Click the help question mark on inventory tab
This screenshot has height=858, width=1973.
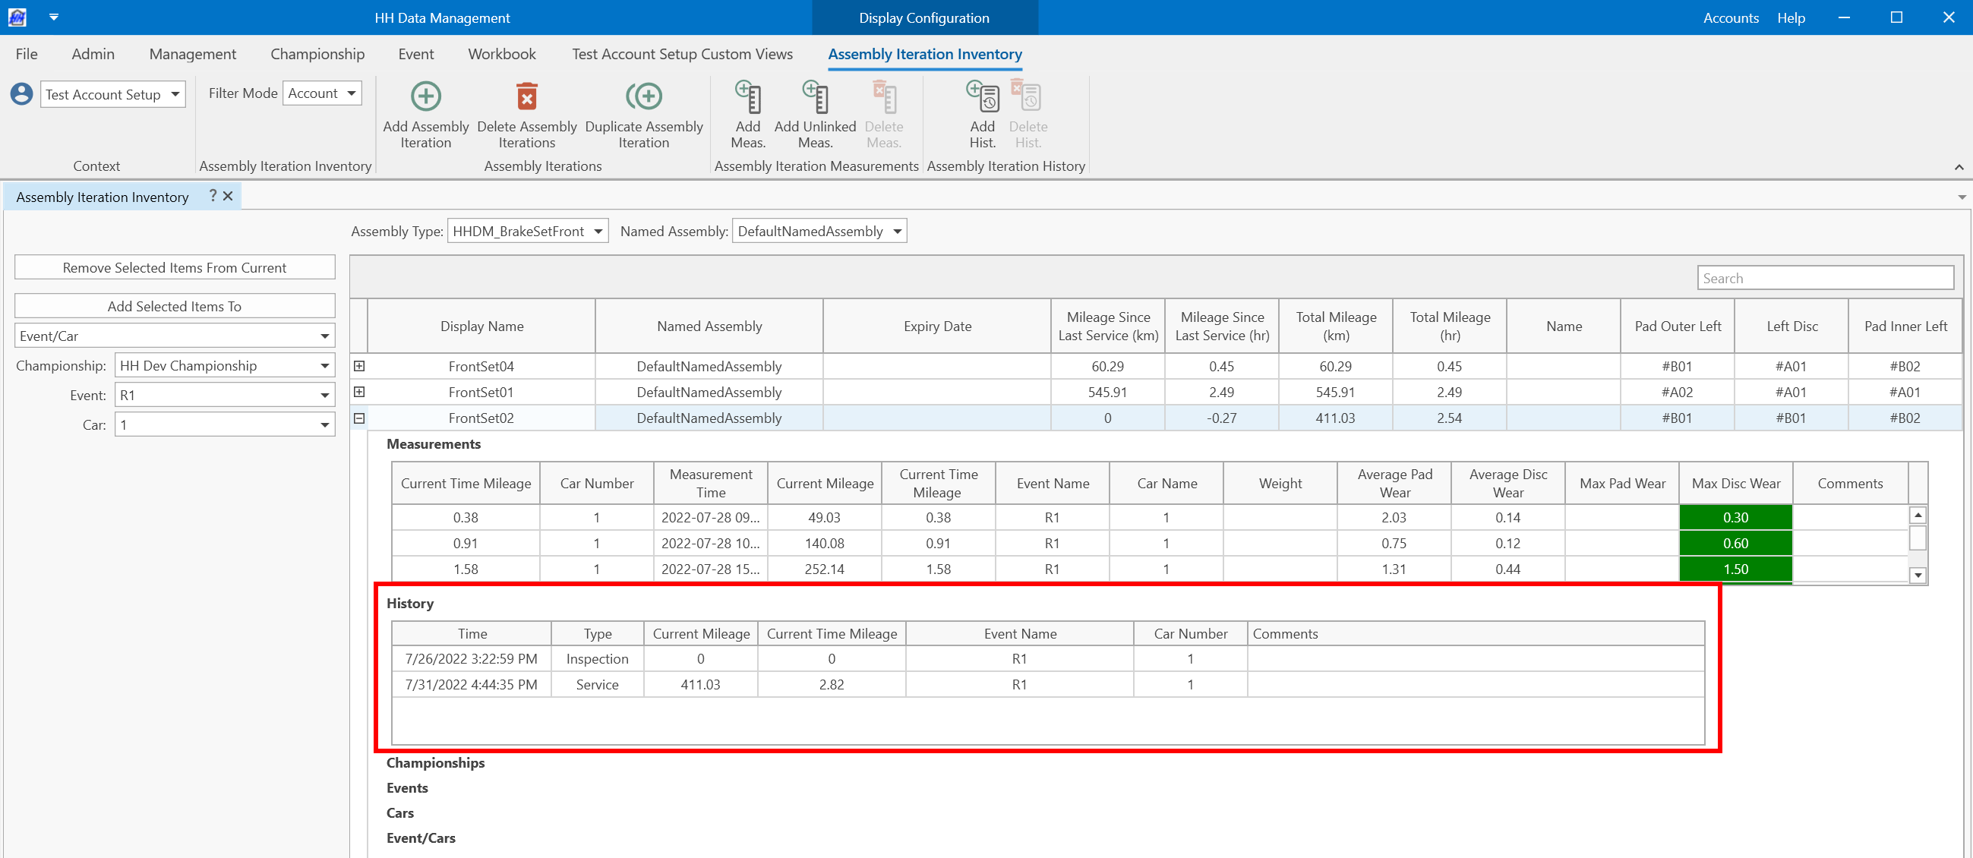click(x=213, y=196)
